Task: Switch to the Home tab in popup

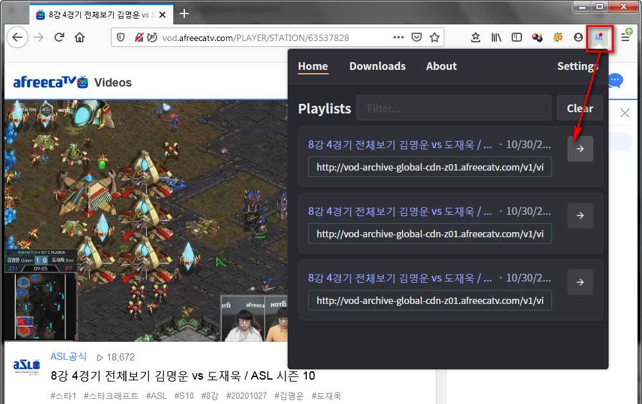Action: point(313,66)
